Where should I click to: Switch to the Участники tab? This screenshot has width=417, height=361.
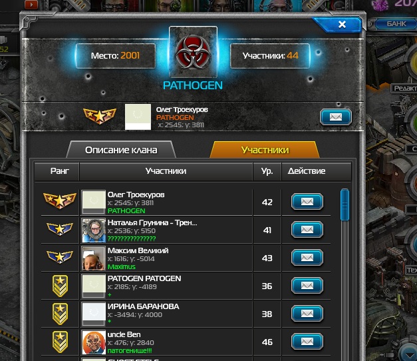coord(265,150)
